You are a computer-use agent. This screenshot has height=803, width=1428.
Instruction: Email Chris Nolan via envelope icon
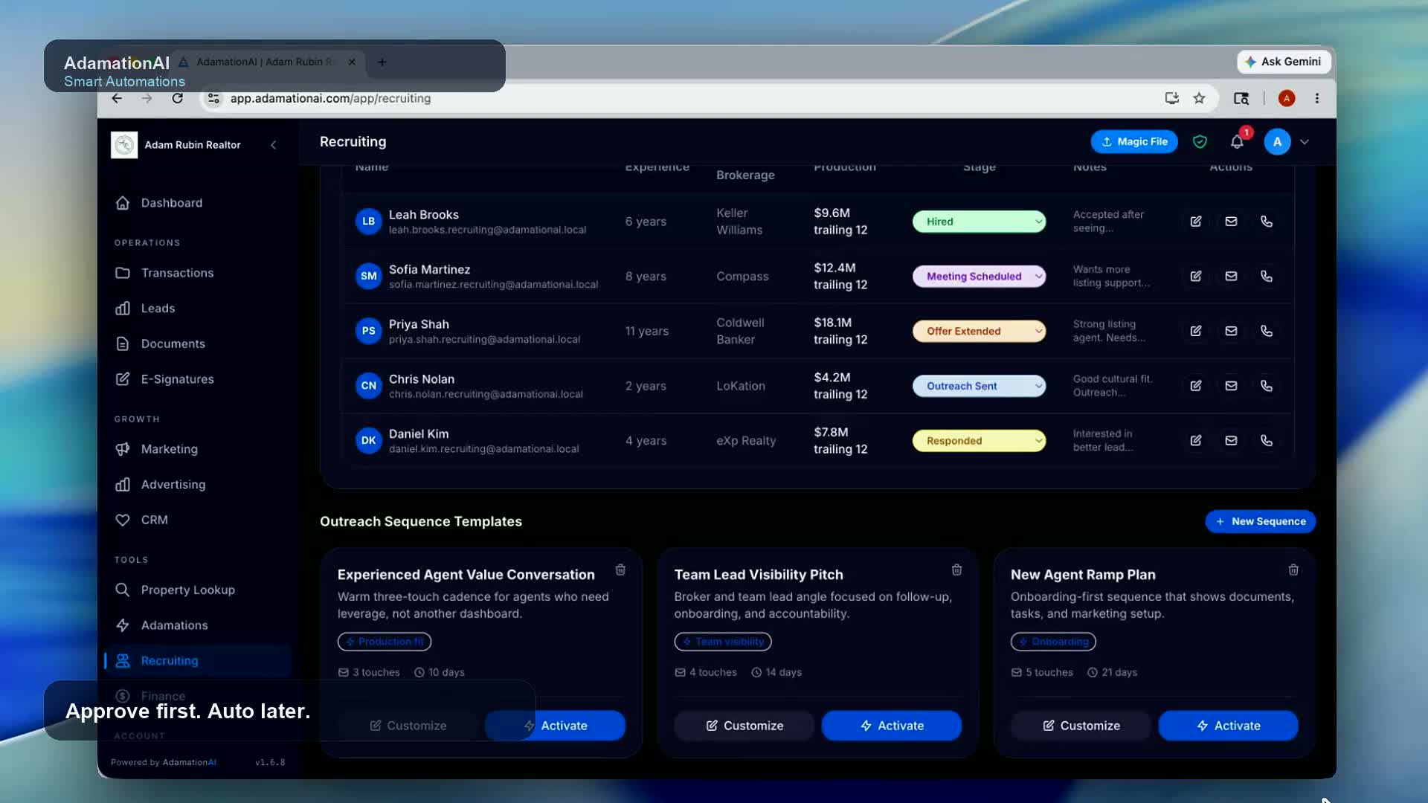pyautogui.click(x=1231, y=386)
